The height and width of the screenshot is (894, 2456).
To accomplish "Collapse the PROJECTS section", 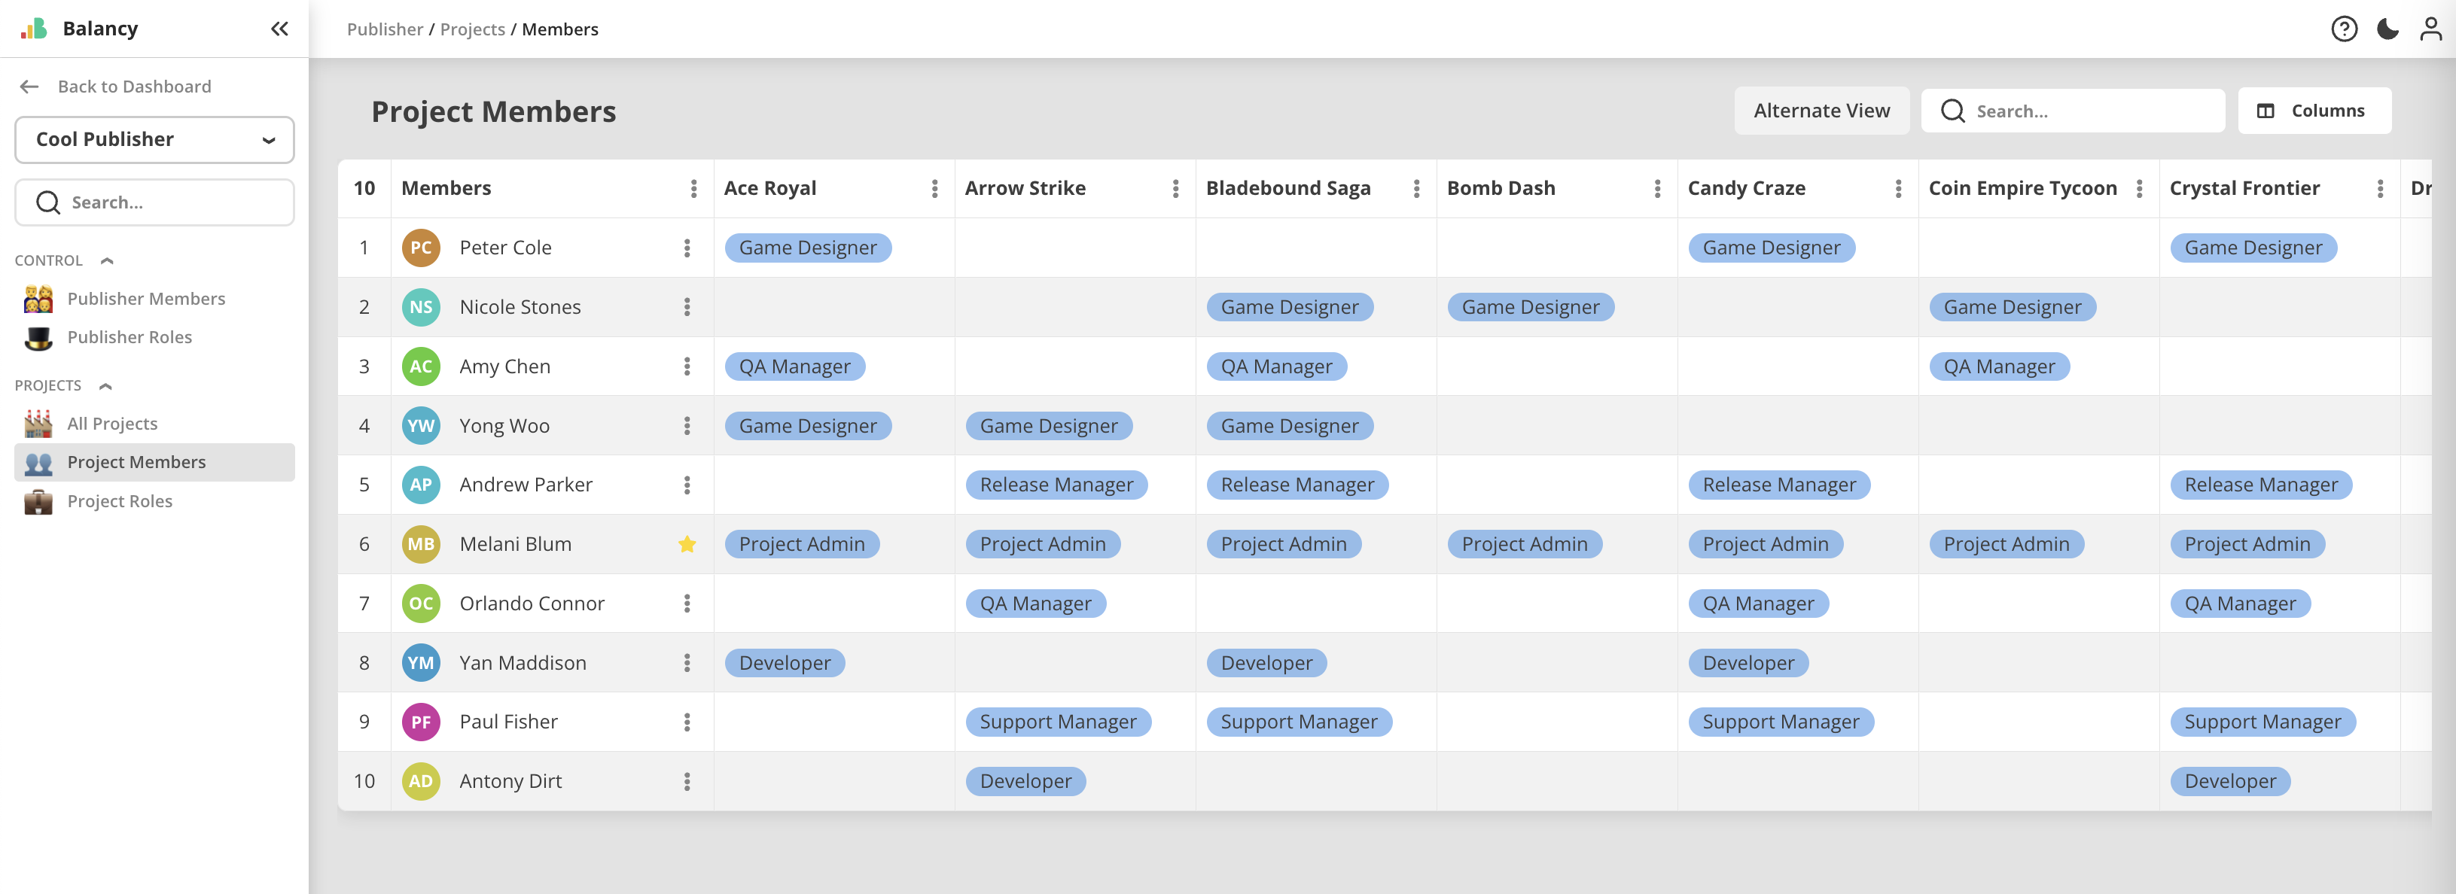I will coord(106,385).
